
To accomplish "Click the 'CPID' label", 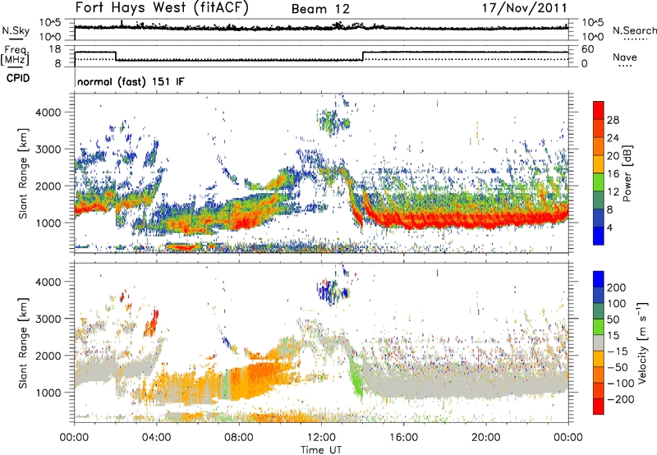I will tap(18, 78).
